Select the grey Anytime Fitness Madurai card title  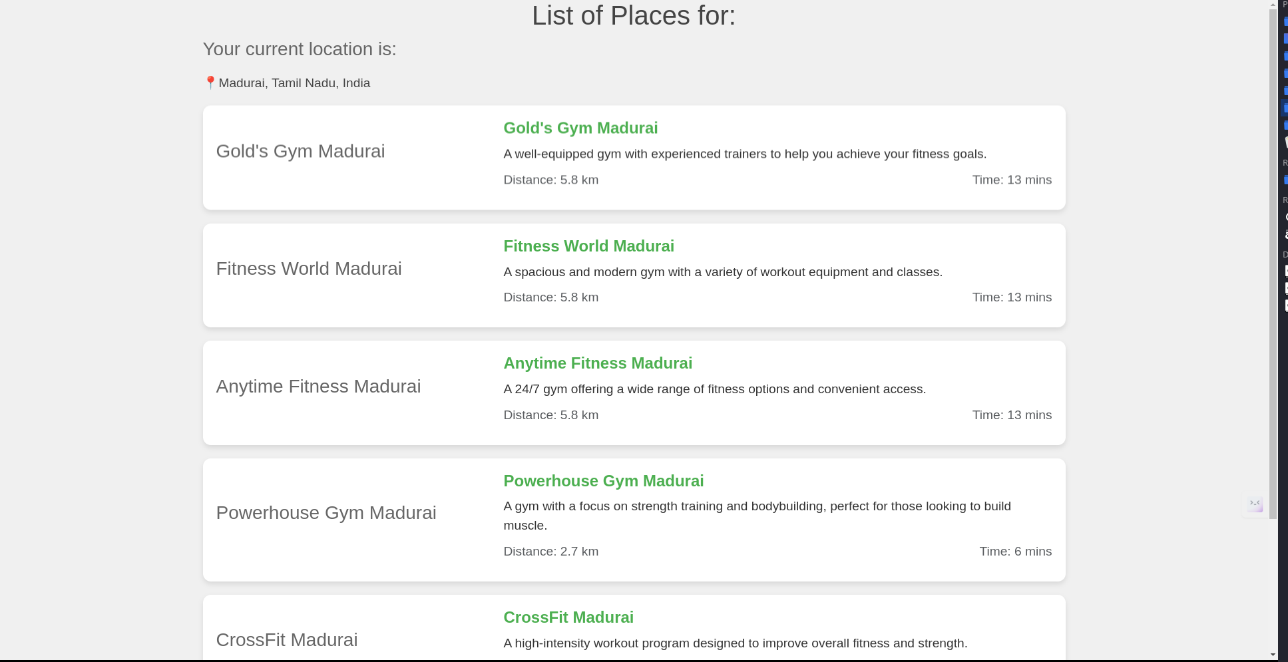click(318, 387)
